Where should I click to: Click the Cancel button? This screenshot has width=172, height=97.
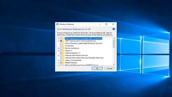click(x=109, y=68)
